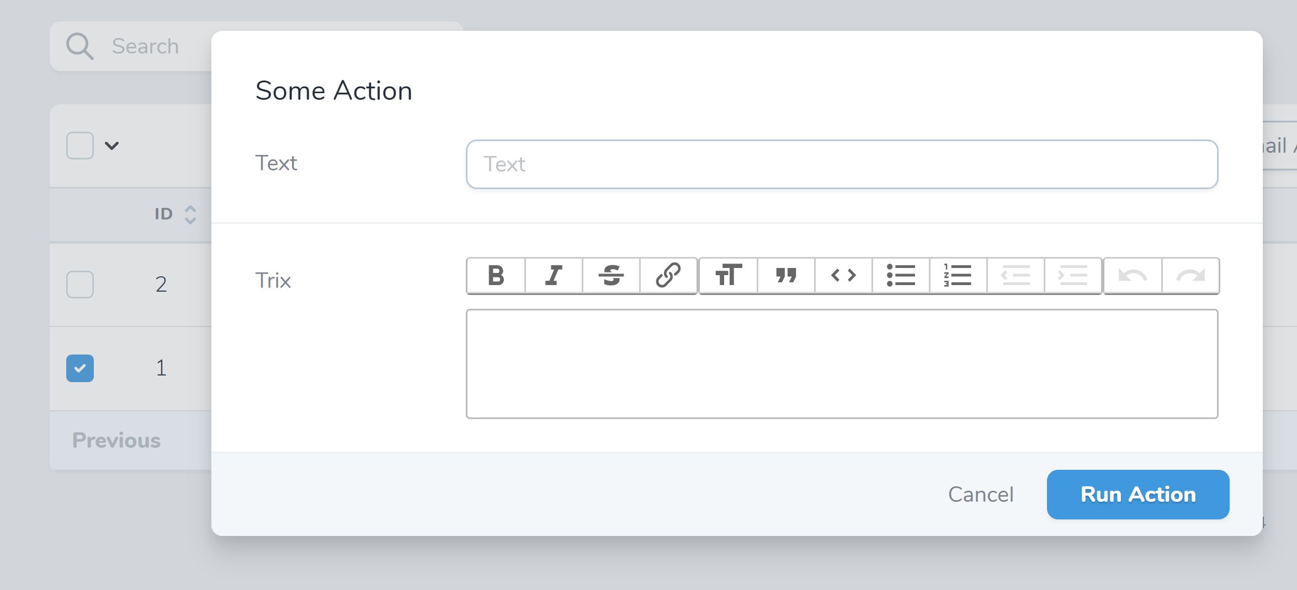Select the strikethrough formatting icon
This screenshot has width=1297, height=590.
click(611, 276)
